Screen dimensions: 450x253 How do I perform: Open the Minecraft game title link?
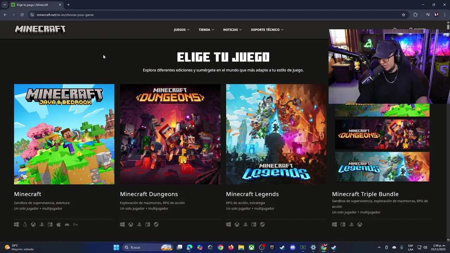click(27, 194)
